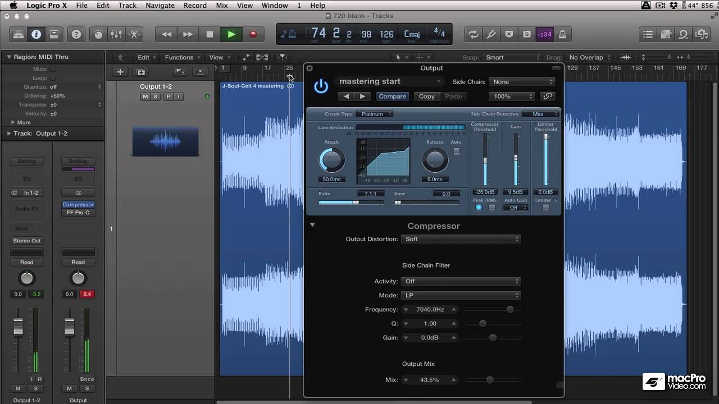Click the Bnce button on Output strip
Image resolution: width=719 pixels, height=404 pixels.
(x=87, y=379)
